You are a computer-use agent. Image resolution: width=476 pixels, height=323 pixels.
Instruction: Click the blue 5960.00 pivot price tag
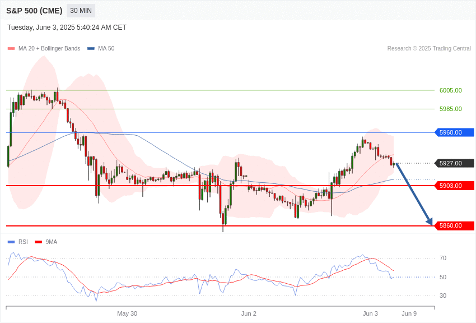(x=455, y=132)
